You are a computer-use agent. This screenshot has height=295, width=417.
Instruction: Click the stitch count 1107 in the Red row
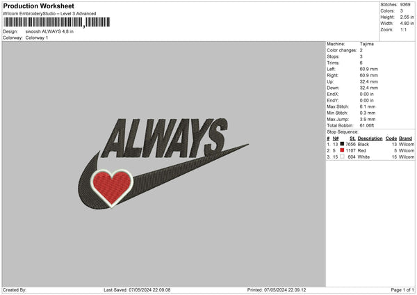point(350,151)
